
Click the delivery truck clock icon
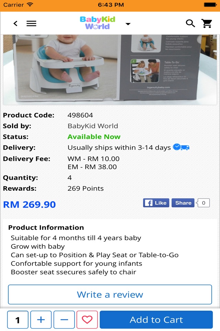181,147
